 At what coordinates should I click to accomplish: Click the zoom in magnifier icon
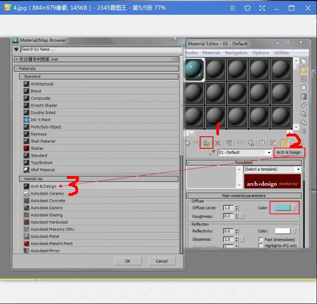coord(84,294)
